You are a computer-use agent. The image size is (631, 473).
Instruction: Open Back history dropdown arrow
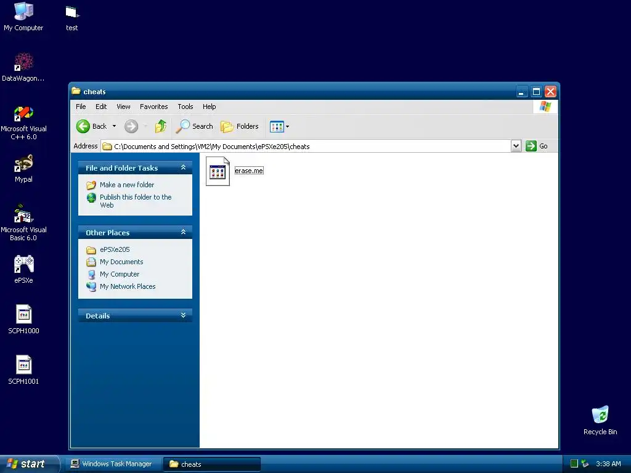pos(114,126)
